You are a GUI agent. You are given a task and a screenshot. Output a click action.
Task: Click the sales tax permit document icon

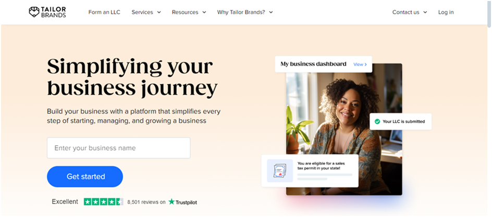(x=279, y=171)
